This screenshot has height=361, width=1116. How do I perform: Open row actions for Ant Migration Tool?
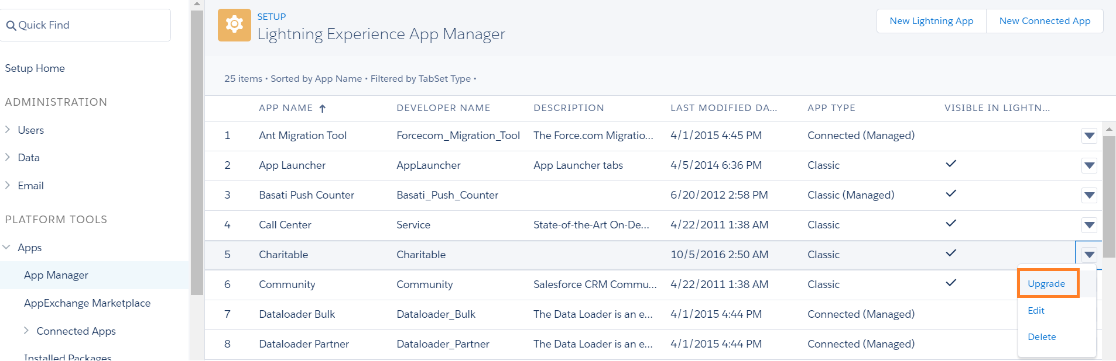coord(1088,136)
